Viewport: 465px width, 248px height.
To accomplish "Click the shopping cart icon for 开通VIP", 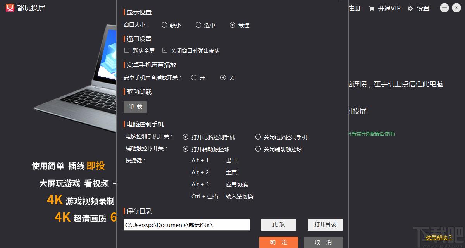I will coord(372,9).
